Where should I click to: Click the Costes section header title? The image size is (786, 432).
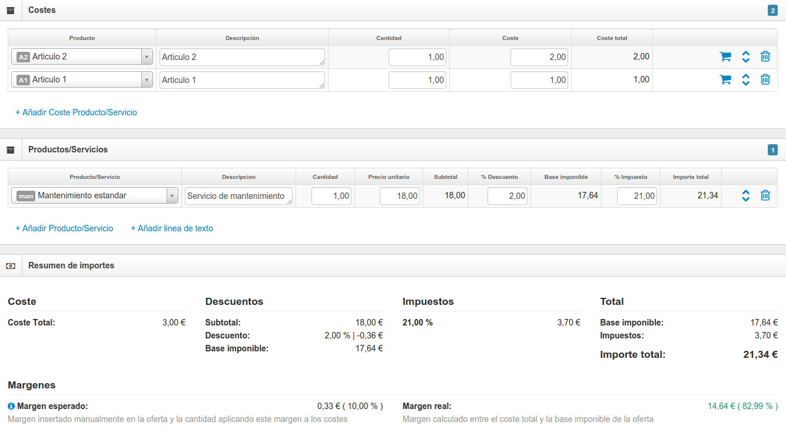tap(42, 10)
